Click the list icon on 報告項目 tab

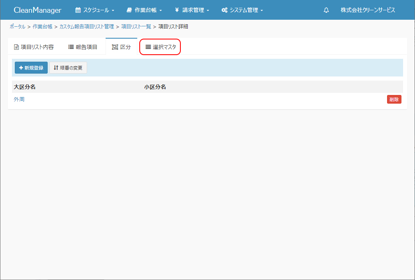[x=71, y=47]
